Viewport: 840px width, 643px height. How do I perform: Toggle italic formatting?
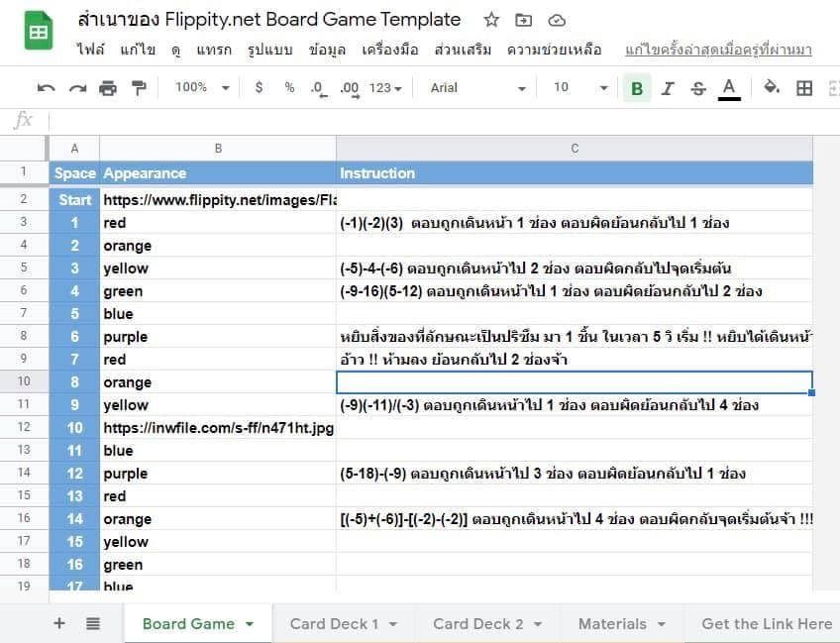tap(668, 88)
